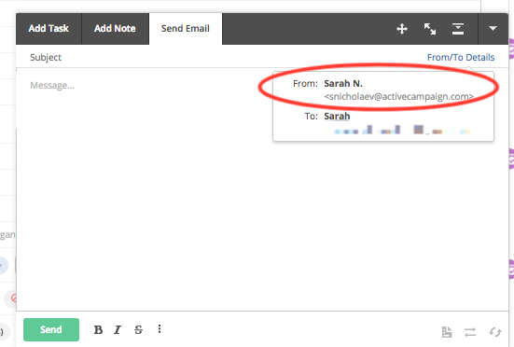Expand the composer with diagonal arrows icon

430,29
